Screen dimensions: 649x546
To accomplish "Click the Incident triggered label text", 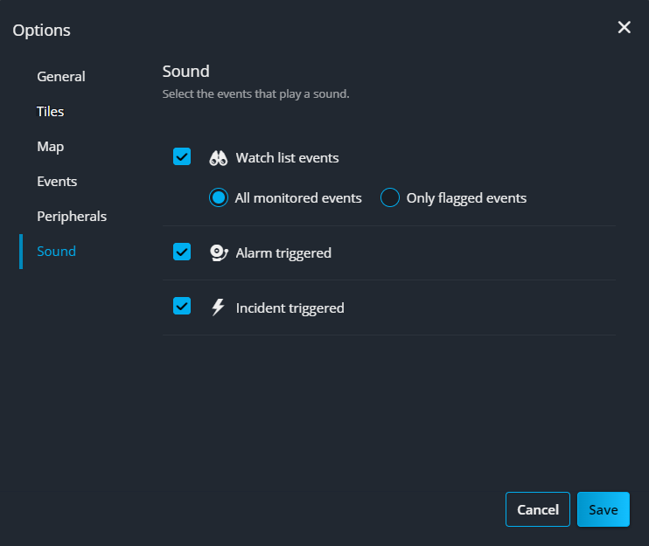I will [290, 308].
